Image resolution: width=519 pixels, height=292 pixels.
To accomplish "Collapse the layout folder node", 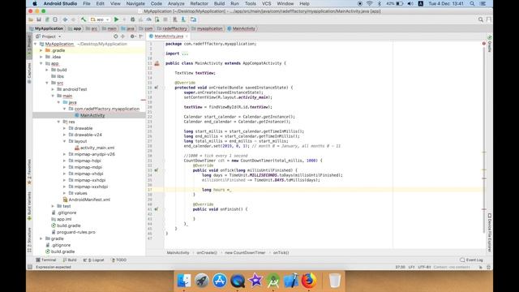I will (65, 141).
